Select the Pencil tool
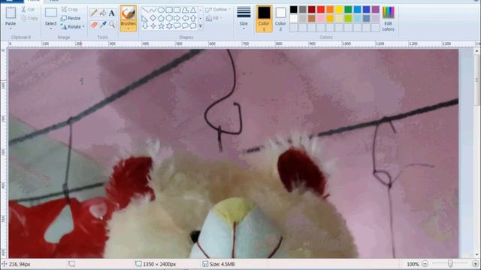Screen dimensions: 481x270 (x=94, y=13)
